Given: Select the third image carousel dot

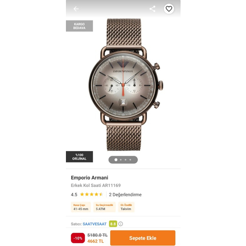Looking at the screenshot, I should click(125, 160).
